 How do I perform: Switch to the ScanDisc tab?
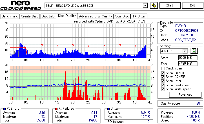pyautogui.click(x=122, y=16)
